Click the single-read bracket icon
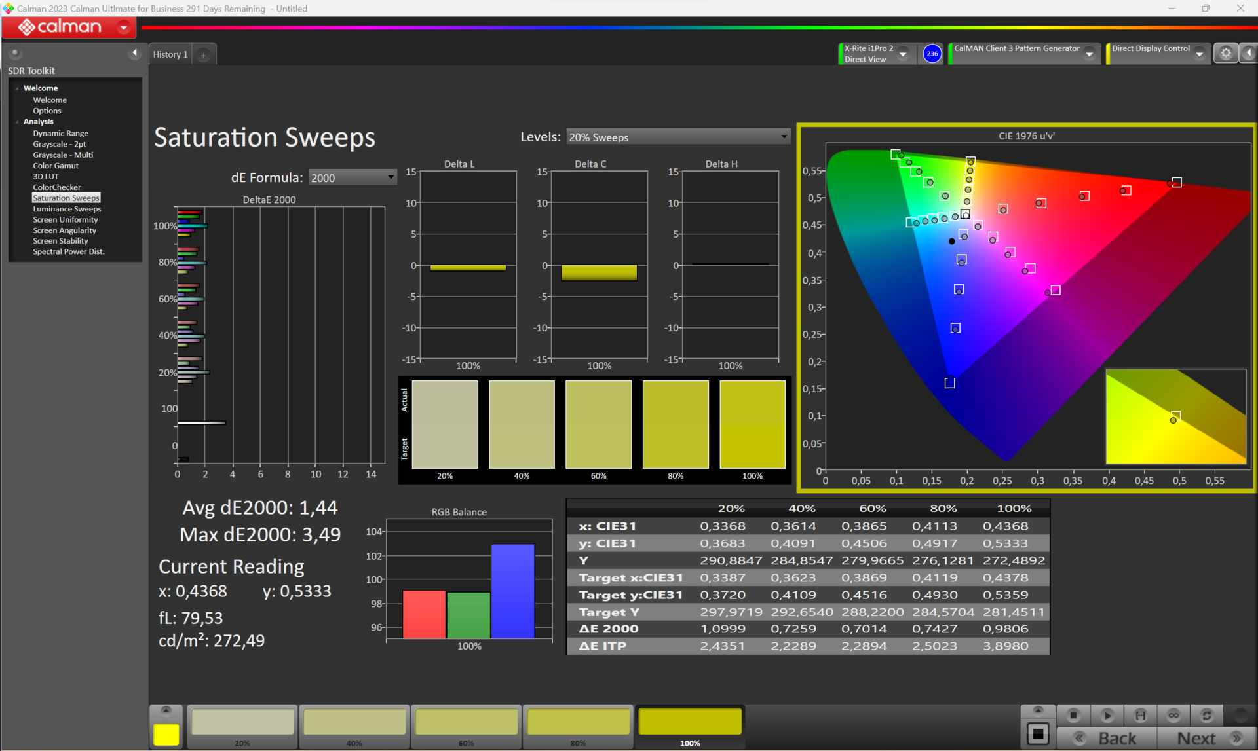This screenshot has width=1258, height=751. [x=1140, y=715]
